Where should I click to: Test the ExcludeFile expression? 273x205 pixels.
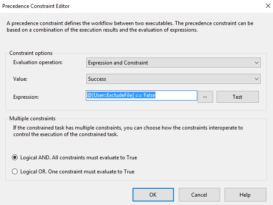[x=238, y=97]
